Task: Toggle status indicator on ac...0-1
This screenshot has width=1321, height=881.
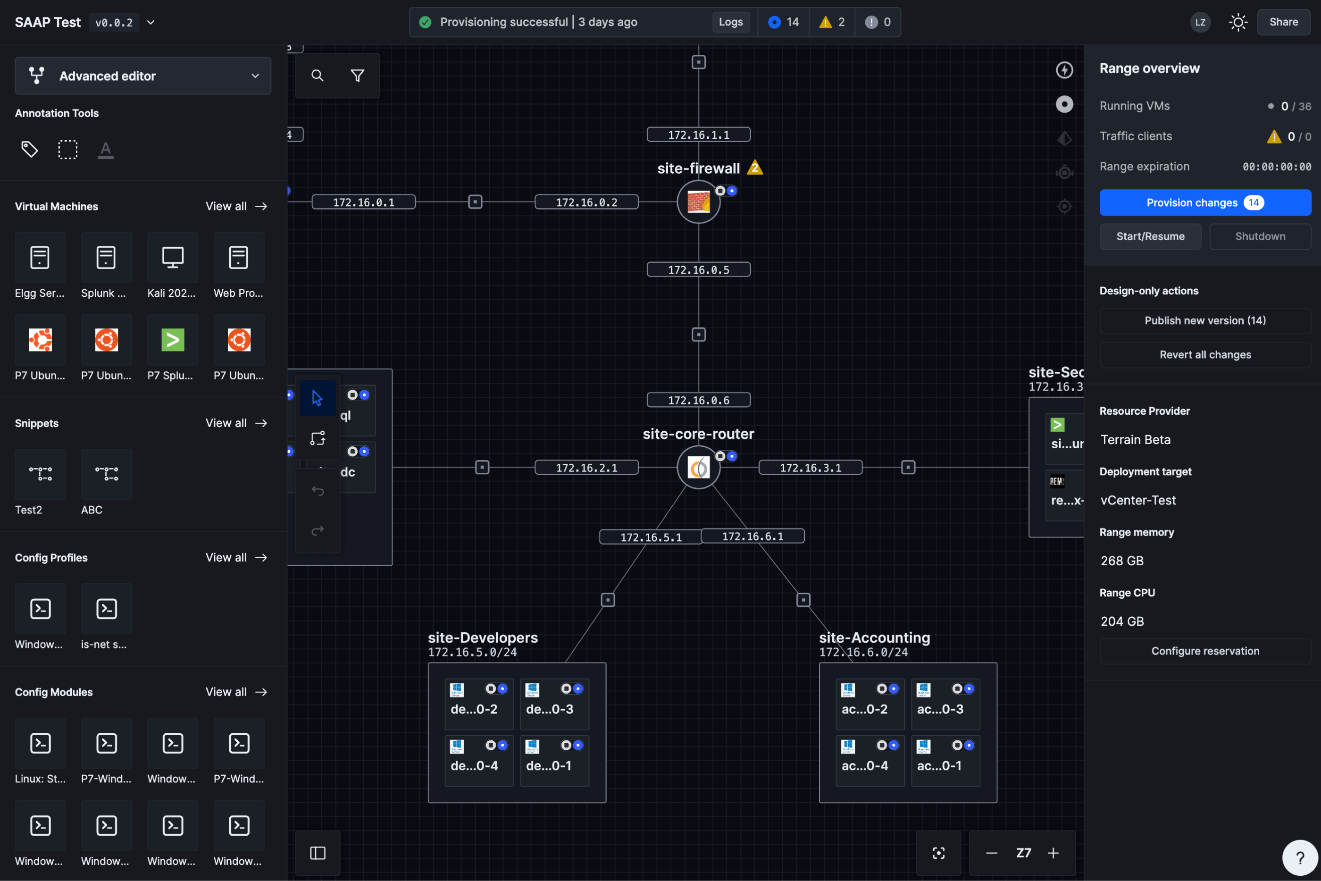Action: (962, 746)
